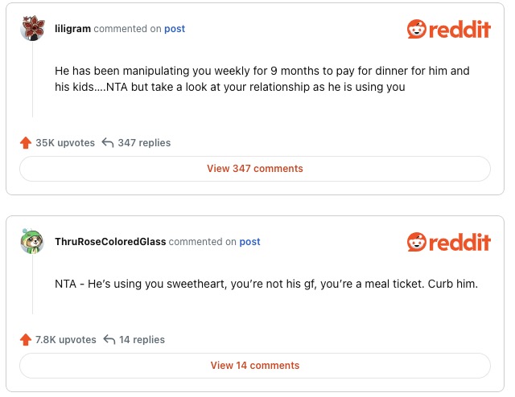Click the comment text about a meal ticket
Screen dimensions: 515x397
266,284
